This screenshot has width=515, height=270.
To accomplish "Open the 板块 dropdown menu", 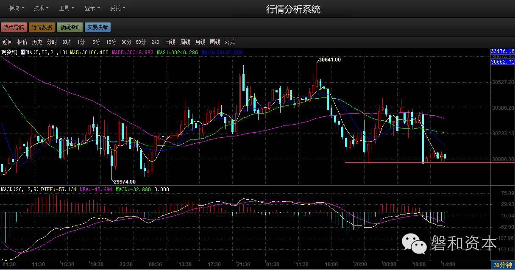I will coord(17,8).
